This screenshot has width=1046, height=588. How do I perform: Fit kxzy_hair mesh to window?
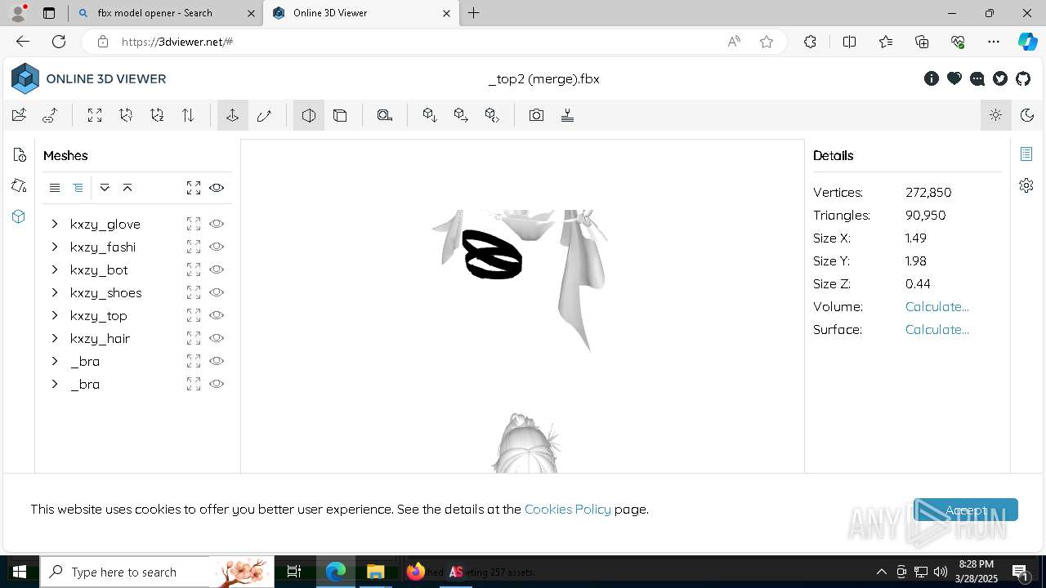194,338
